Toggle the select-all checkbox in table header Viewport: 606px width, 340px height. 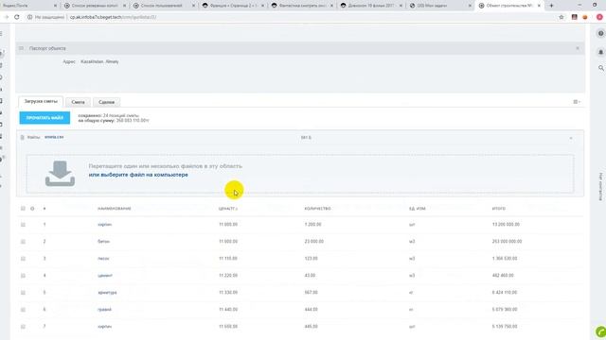click(23, 209)
